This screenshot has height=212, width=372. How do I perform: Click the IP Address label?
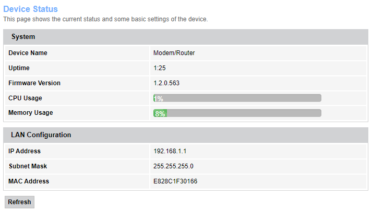coord(25,151)
